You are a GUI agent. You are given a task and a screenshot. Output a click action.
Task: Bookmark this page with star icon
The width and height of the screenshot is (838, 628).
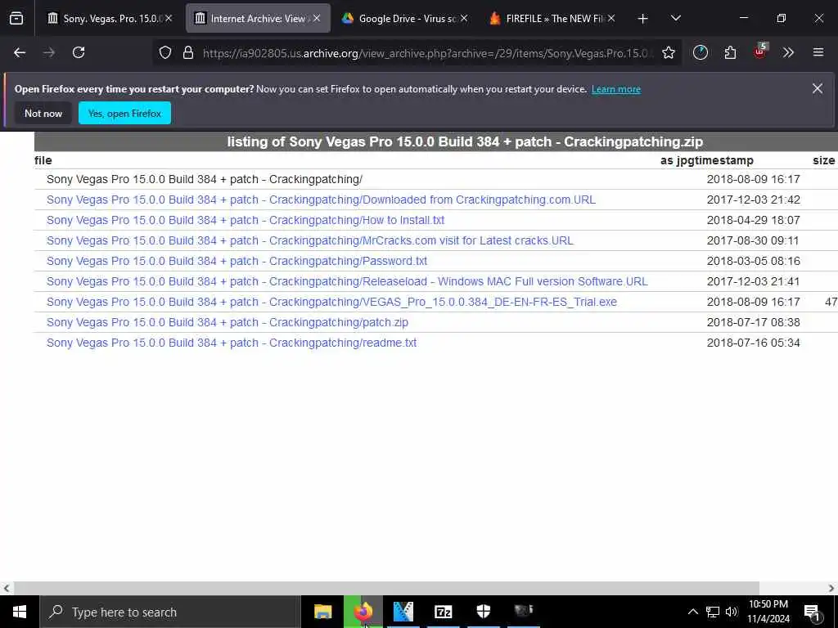tap(668, 52)
